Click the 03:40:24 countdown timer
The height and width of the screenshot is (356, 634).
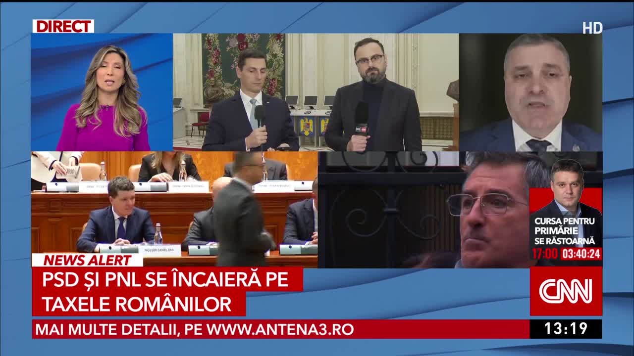581,254
